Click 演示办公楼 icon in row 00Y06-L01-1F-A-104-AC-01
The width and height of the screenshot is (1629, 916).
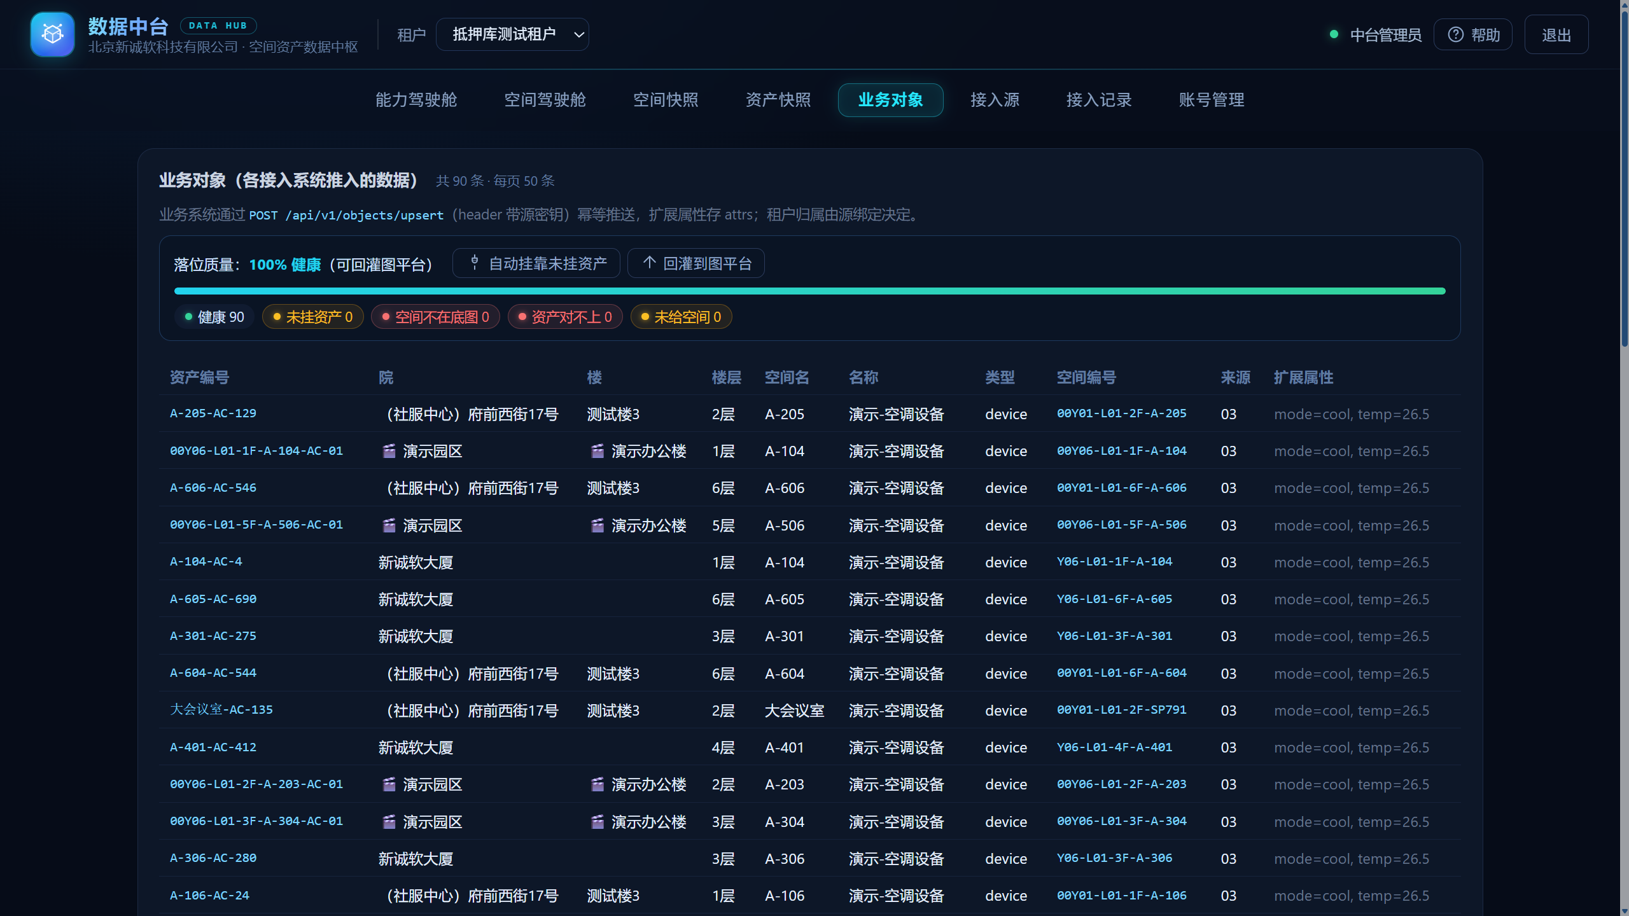pos(597,451)
